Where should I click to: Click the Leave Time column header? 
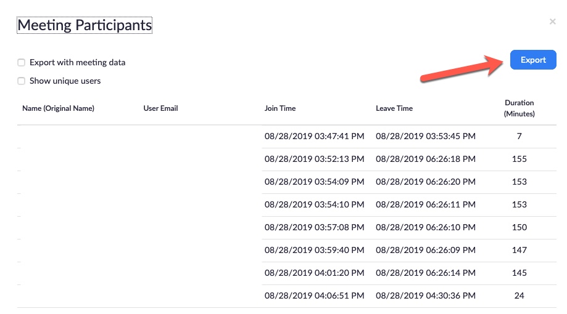tap(394, 108)
